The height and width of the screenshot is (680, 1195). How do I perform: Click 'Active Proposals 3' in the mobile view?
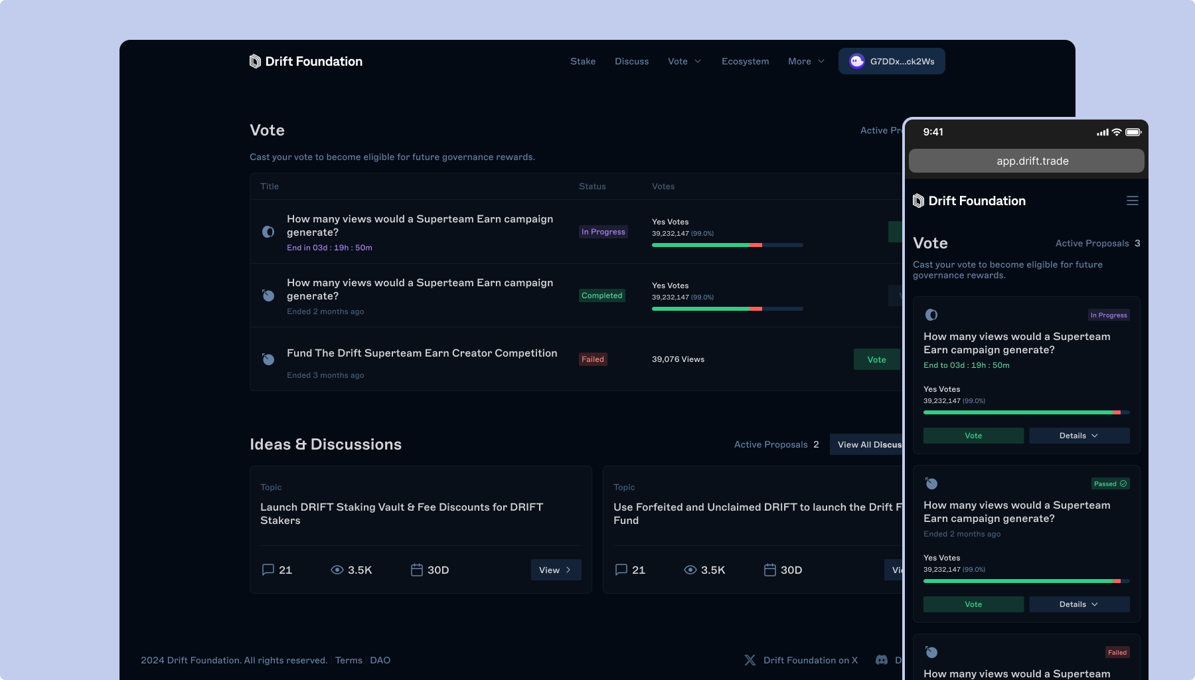[1098, 243]
